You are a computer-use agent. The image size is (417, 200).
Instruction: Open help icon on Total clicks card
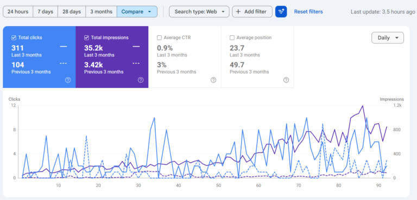[68, 80]
